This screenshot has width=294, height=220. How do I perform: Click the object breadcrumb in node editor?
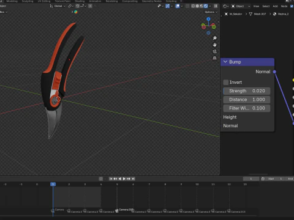pos(233,14)
